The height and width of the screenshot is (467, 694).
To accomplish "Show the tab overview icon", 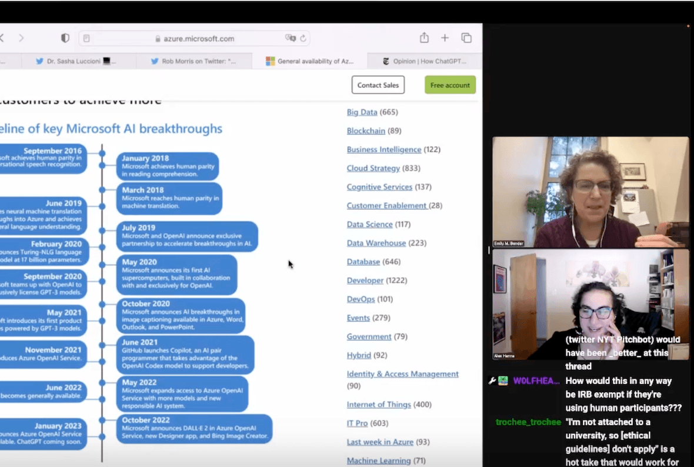I will point(466,38).
